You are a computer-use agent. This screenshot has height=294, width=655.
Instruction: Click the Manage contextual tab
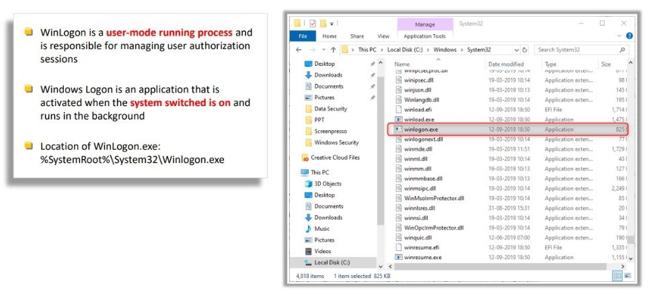point(425,25)
